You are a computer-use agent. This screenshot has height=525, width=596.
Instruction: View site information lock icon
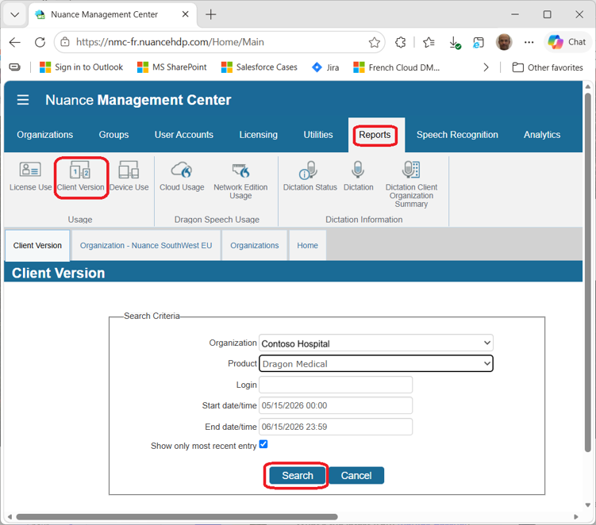pos(65,42)
